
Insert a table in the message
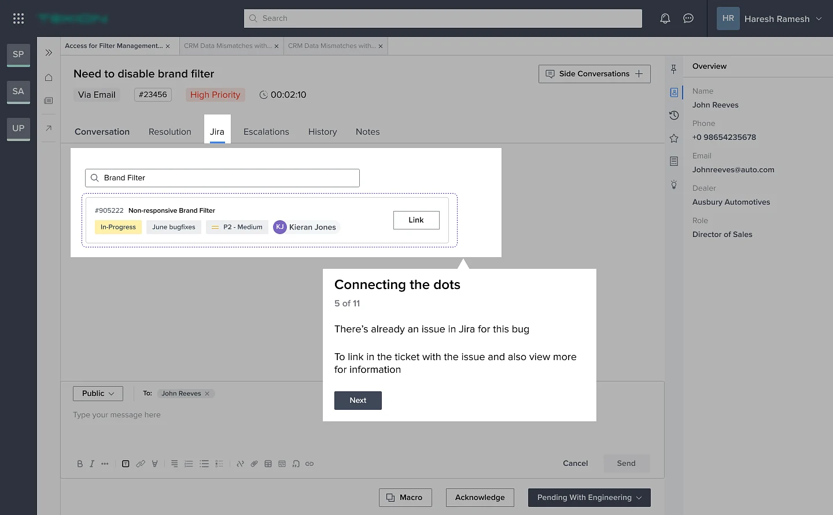click(268, 464)
